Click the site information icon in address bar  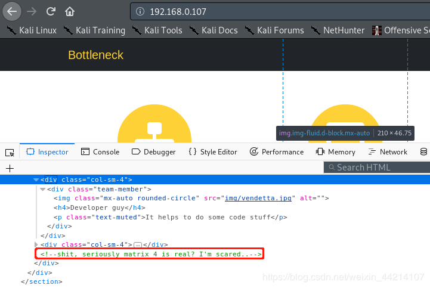(x=140, y=11)
